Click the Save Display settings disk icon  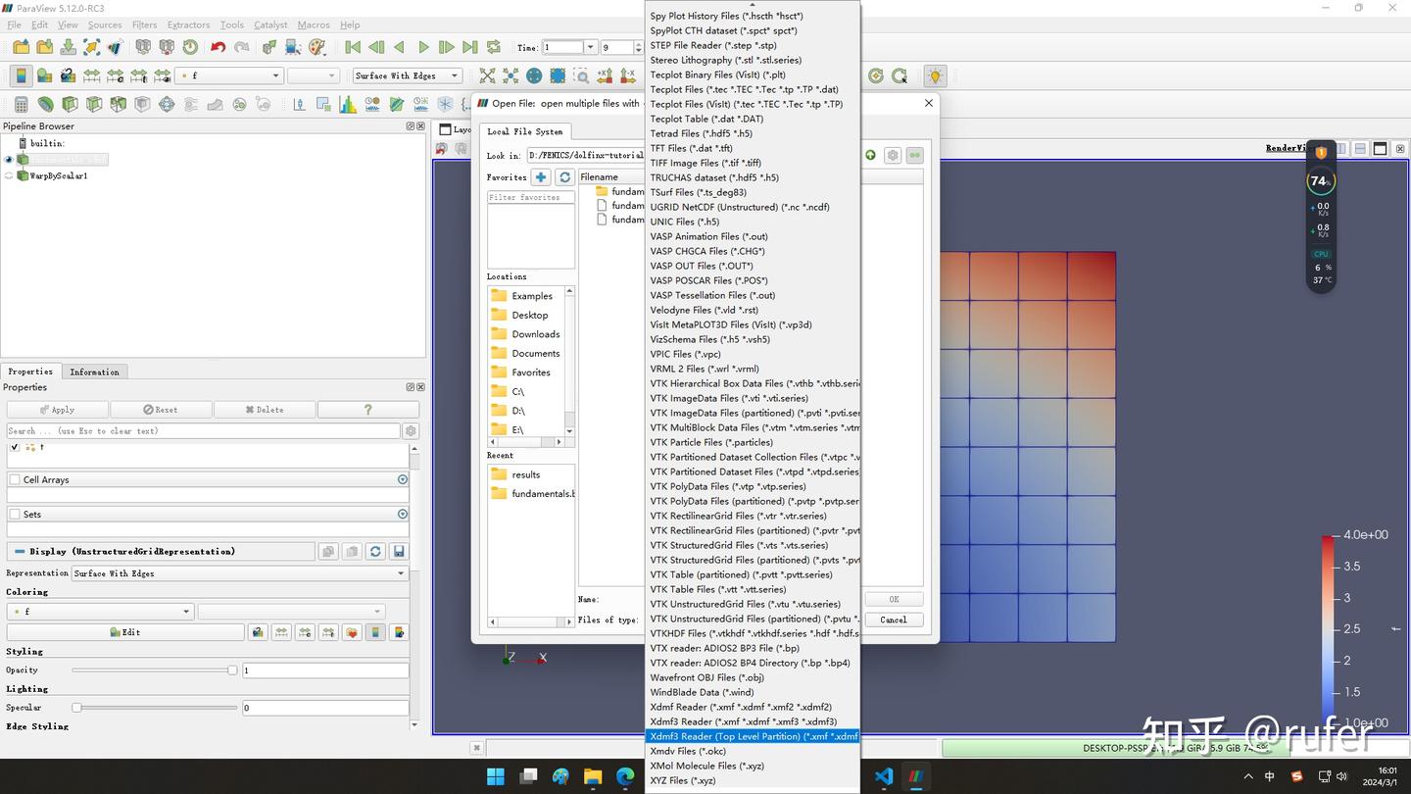point(399,552)
